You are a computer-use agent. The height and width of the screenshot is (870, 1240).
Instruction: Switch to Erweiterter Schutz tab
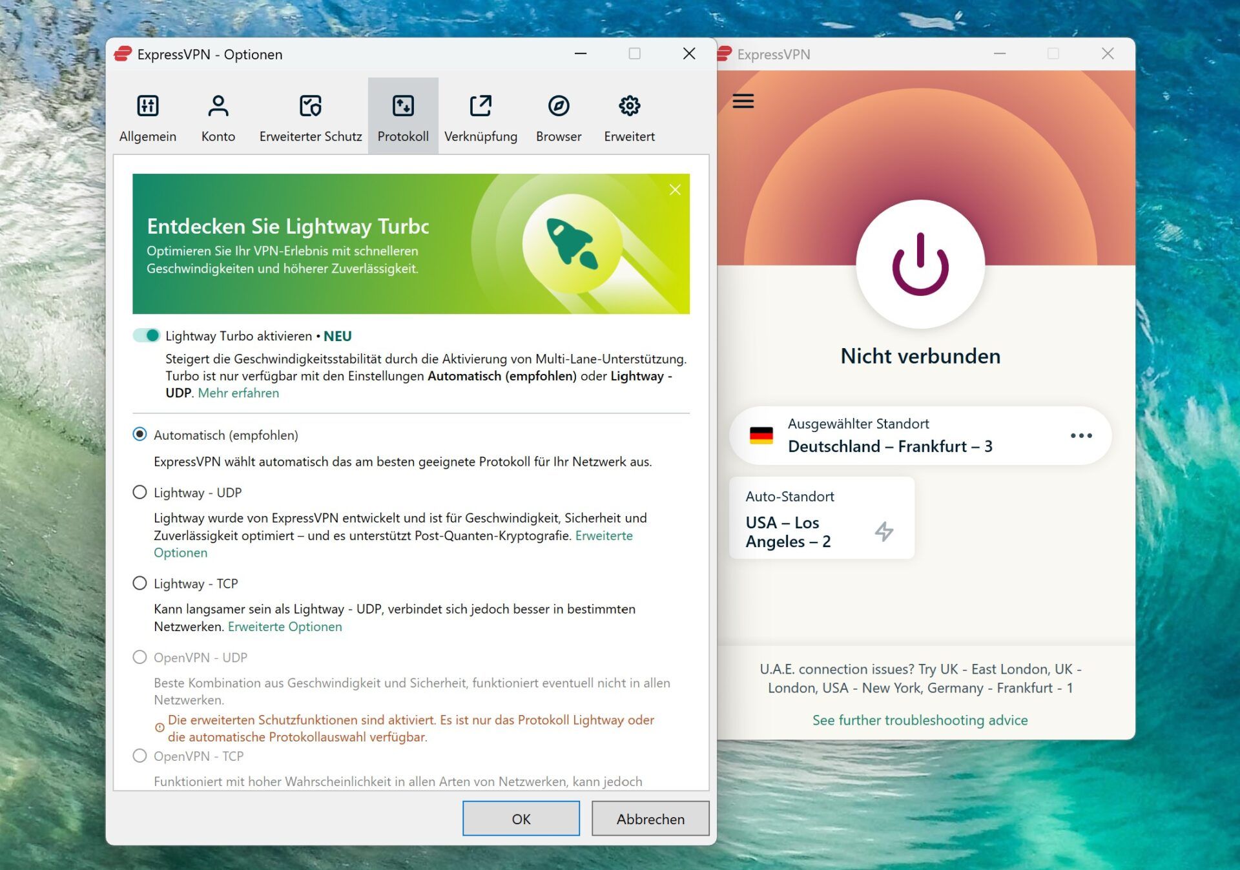tap(311, 116)
